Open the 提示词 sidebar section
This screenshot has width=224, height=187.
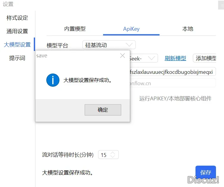(17, 58)
